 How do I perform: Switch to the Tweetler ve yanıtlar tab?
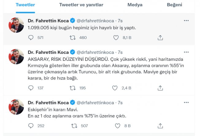click(81, 5)
